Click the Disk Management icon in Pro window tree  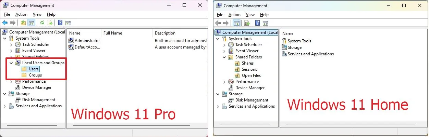pos(18,100)
